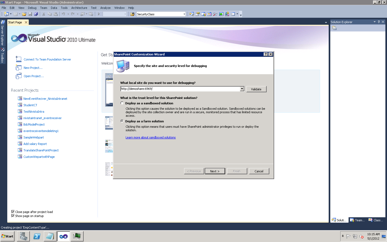387x242 pixels.
Task: Cancel the SharePoint Customization Wizard
Action: [259, 171]
